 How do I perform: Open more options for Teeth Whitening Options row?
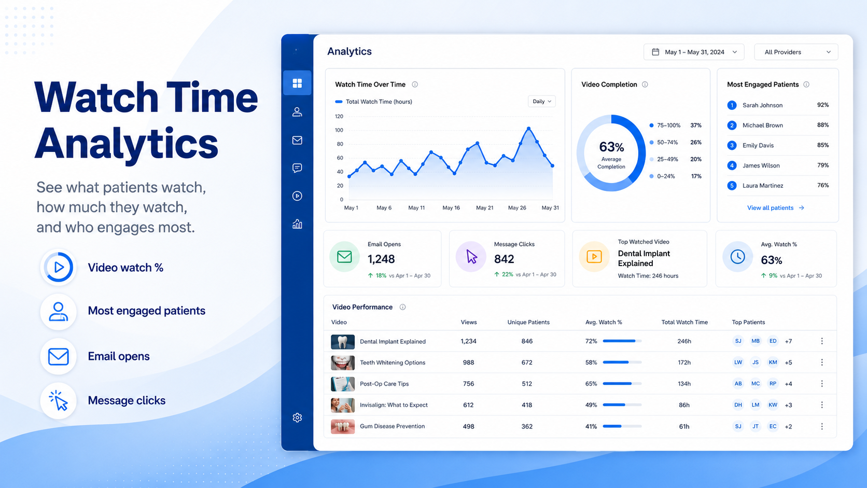[822, 362]
